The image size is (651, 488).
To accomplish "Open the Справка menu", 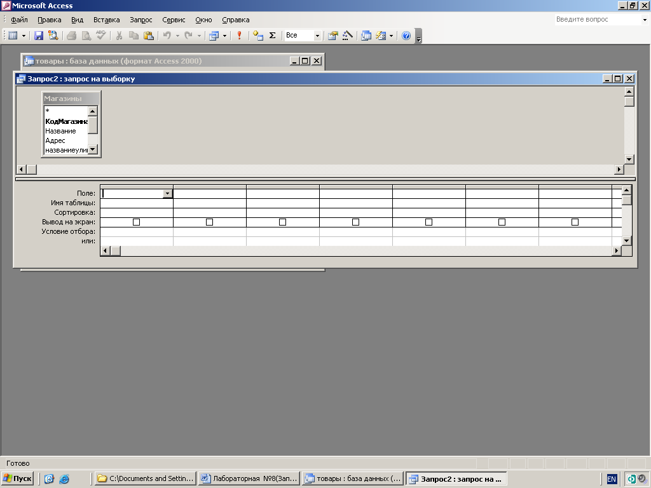I will (x=236, y=20).
